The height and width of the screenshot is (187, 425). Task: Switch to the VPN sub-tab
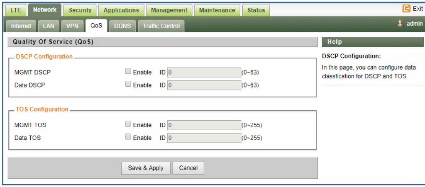tap(72, 26)
